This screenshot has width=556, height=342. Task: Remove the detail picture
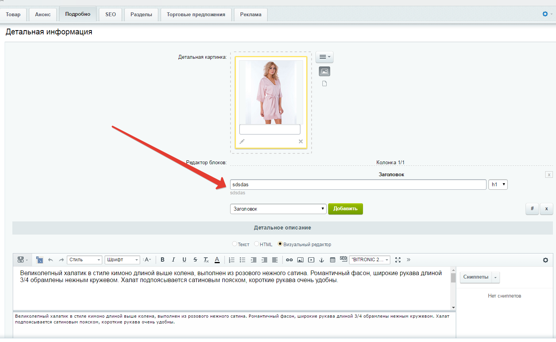coord(301,141)
